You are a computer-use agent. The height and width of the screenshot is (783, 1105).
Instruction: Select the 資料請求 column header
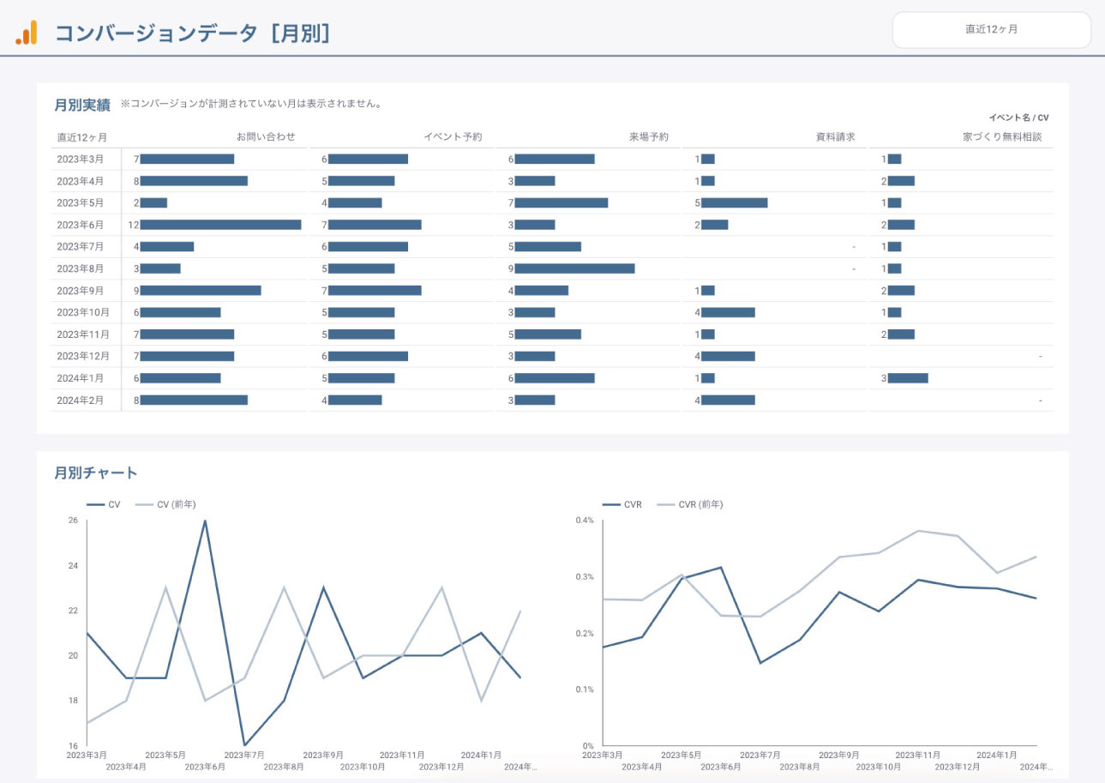tap(835, 137)
